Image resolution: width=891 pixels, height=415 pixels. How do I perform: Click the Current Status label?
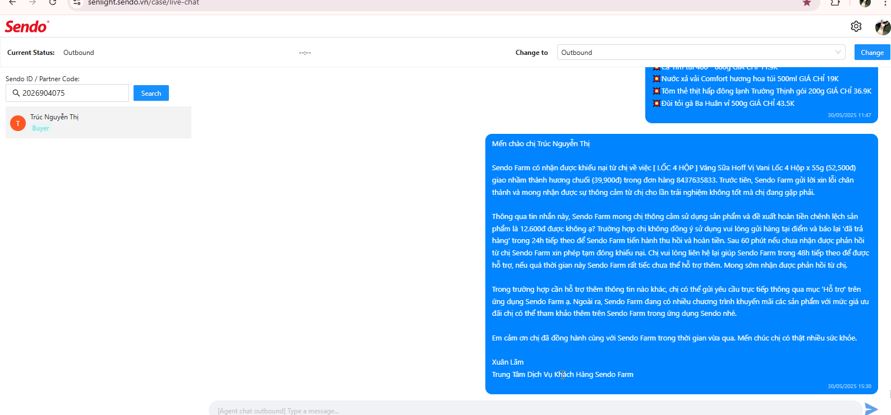[31, 53]
